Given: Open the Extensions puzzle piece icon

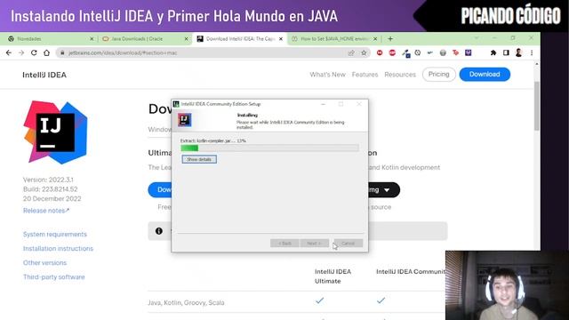Looking at the screenshot, I should (493, 53).
